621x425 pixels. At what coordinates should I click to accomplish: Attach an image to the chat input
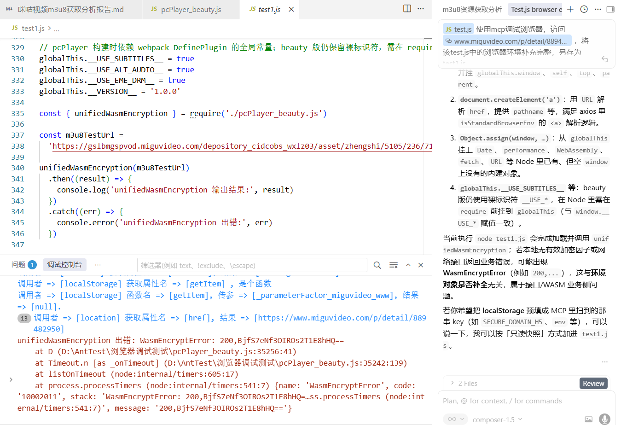coord(588,419)
